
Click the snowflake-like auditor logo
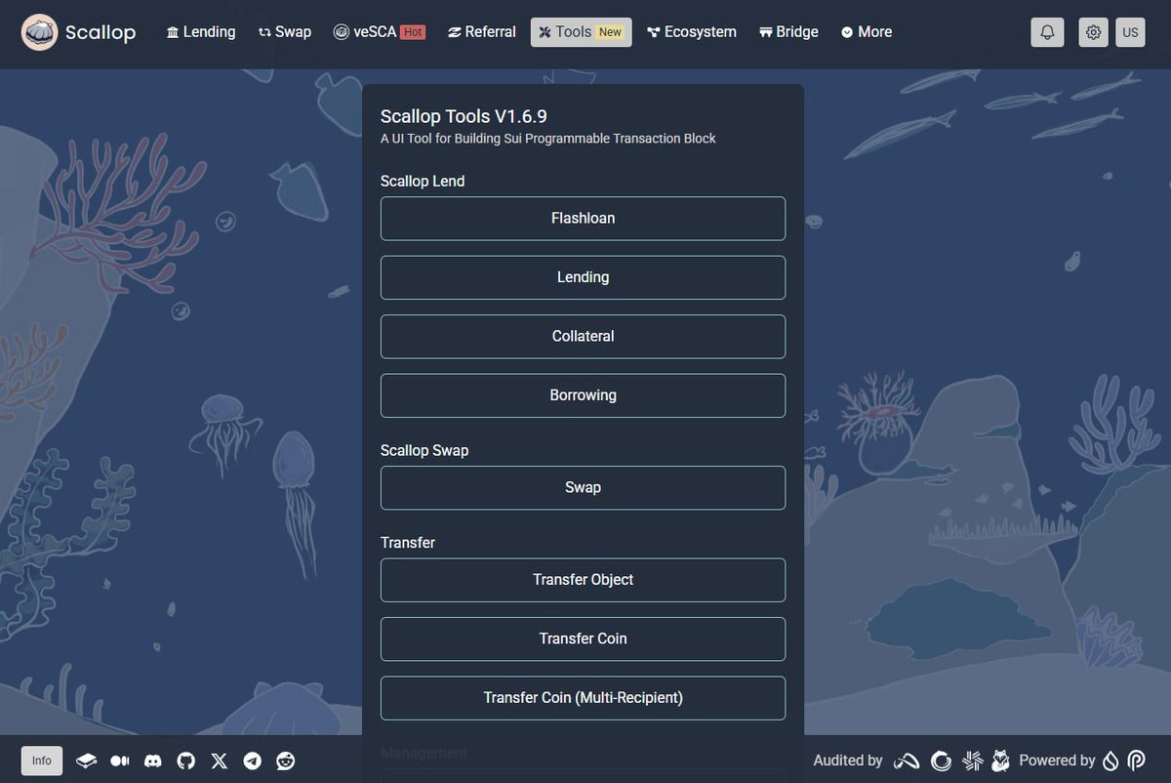[x=972, y=761]
